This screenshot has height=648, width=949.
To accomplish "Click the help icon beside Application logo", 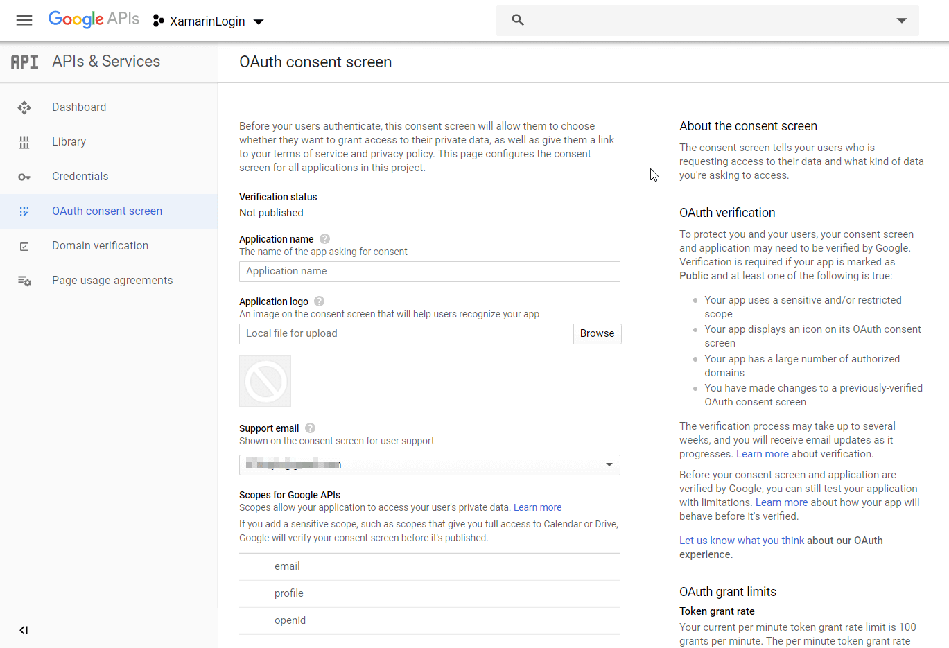I will (319, 301).
